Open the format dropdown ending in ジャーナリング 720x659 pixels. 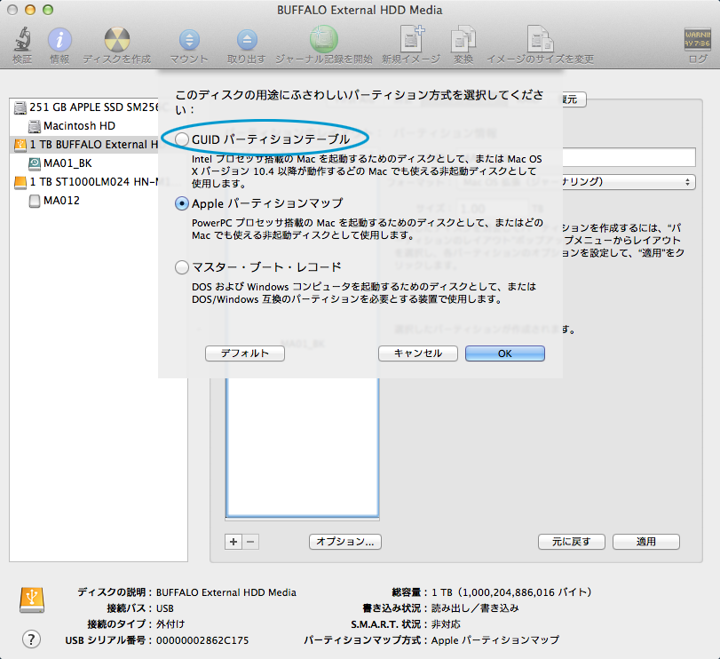(x=621, y=181)
